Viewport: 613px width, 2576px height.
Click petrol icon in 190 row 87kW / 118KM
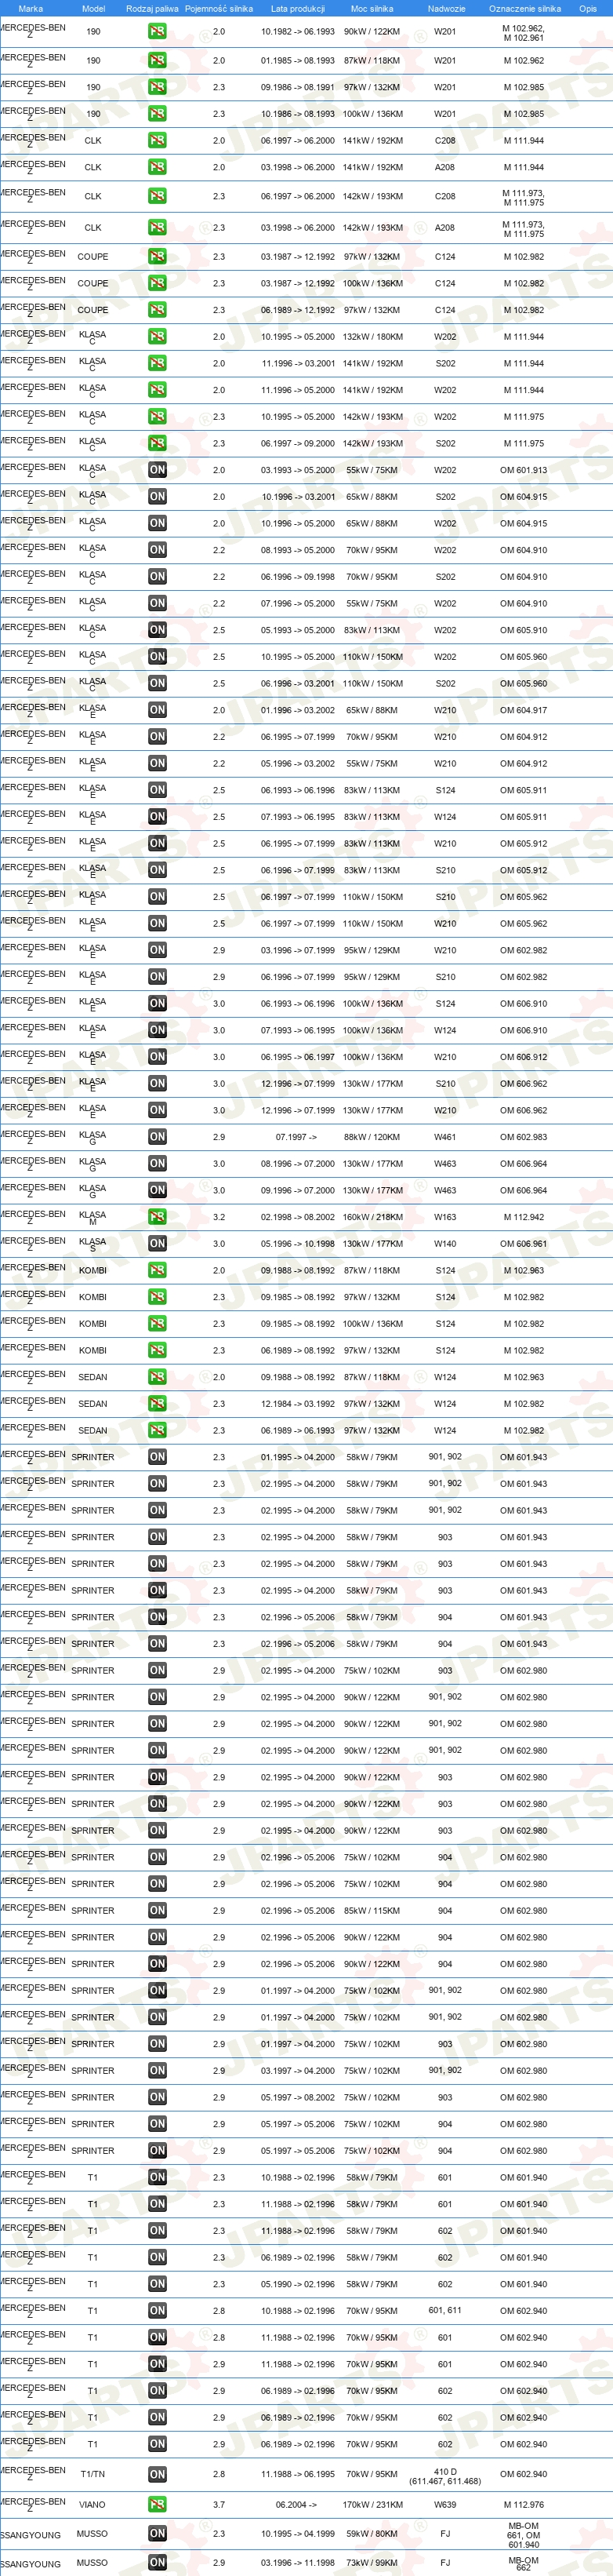(157, 60)
